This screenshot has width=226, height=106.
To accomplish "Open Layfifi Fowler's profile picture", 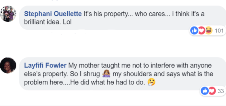I will coord(8,65).
